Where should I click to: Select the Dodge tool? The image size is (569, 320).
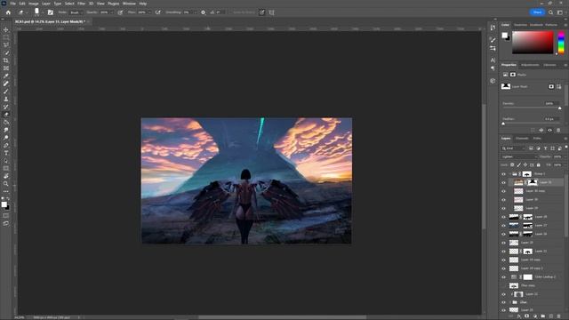[x=6, y=138]
